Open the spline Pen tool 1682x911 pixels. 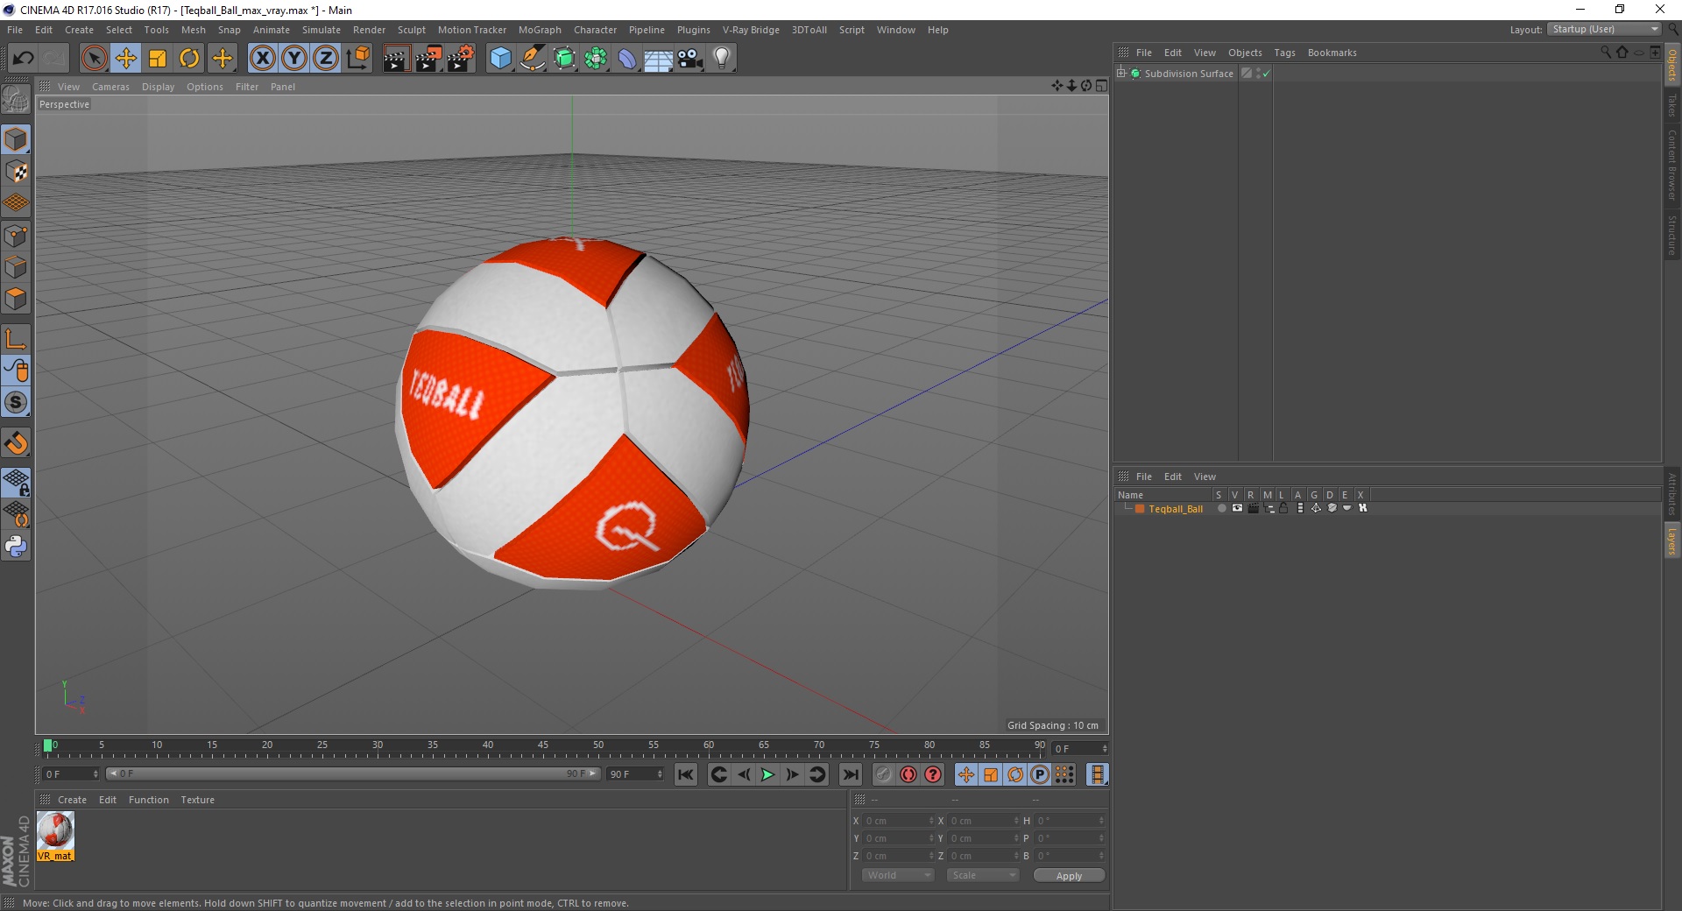pos(533,59)
